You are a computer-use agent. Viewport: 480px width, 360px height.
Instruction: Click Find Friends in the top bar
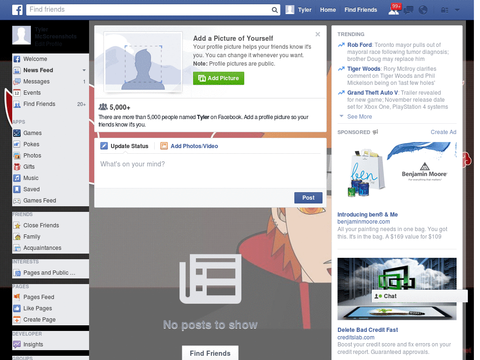coord(360,10)
